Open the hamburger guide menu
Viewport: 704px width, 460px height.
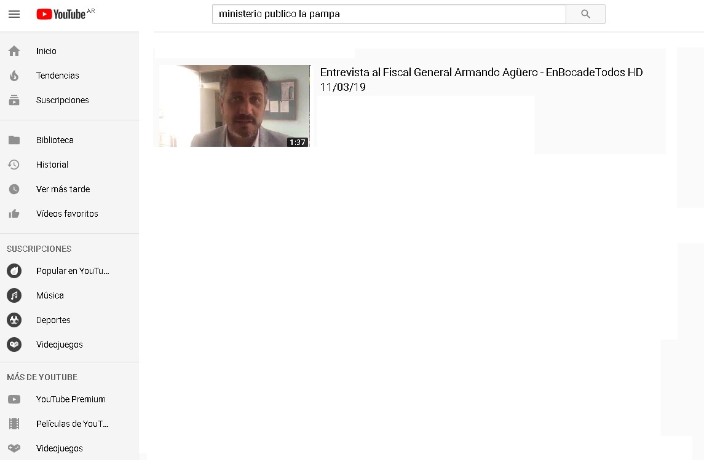(14, 14)
